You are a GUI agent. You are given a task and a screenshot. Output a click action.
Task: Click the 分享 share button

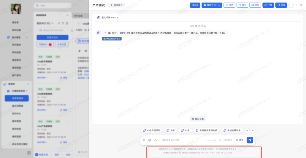pos(281,5)
